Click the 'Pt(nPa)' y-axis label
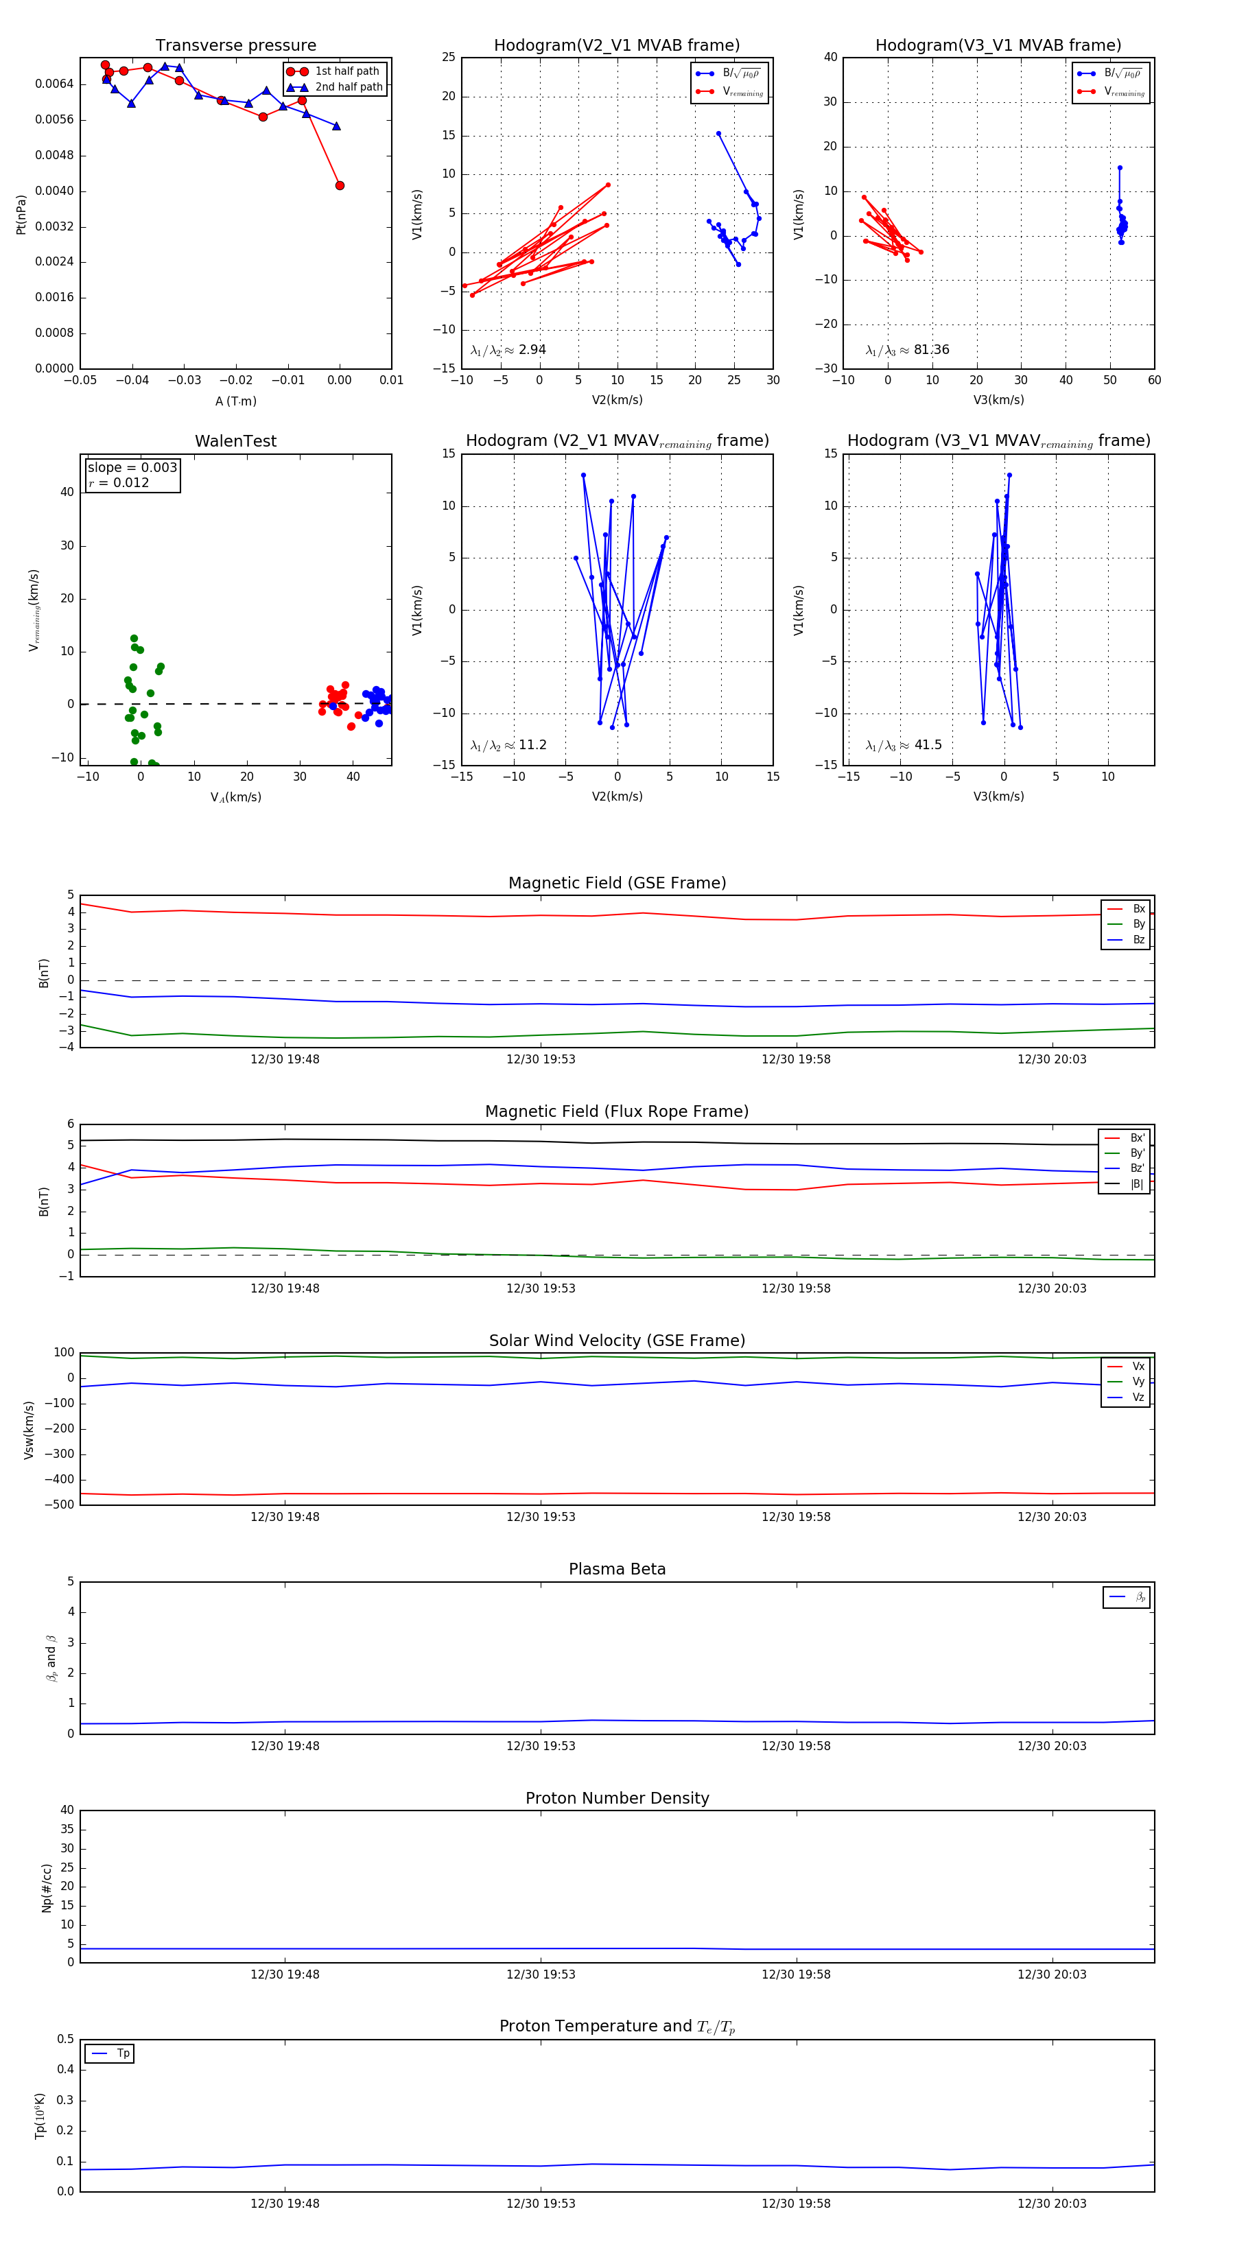This screenshot has height=2264, width=1235. [x=21, y=213]
